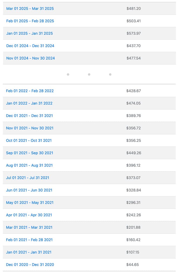Select the $44.65 amount cell
The image size is (178, 272).
[133, 264]
